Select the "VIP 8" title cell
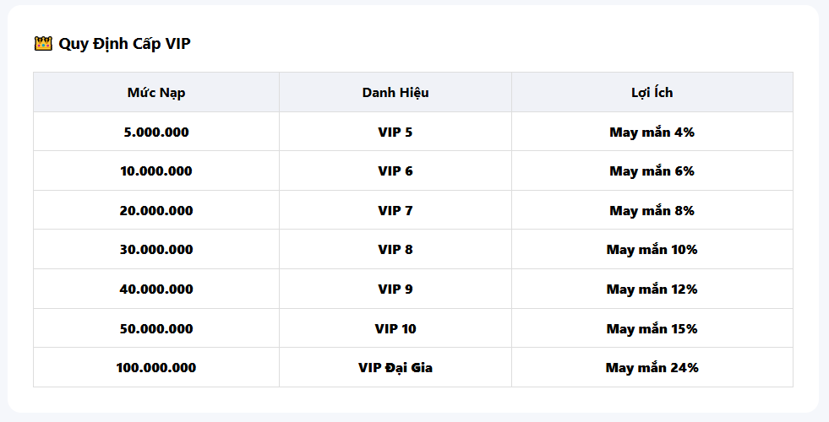 click(395, 250)
